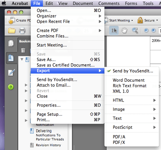Export as Word Document

coord(132,80)
